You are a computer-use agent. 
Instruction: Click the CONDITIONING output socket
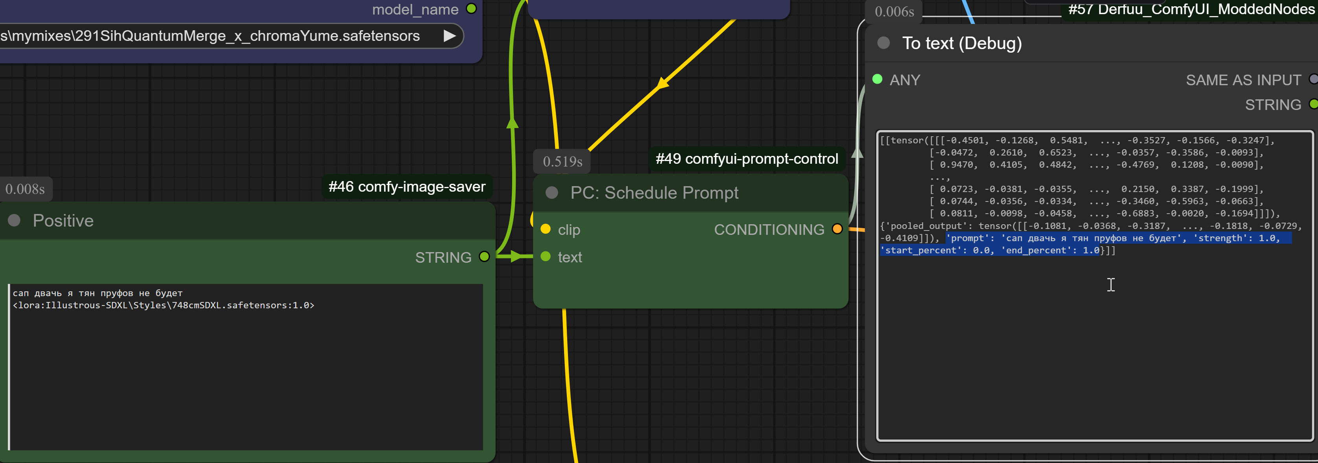pos(837,229)
